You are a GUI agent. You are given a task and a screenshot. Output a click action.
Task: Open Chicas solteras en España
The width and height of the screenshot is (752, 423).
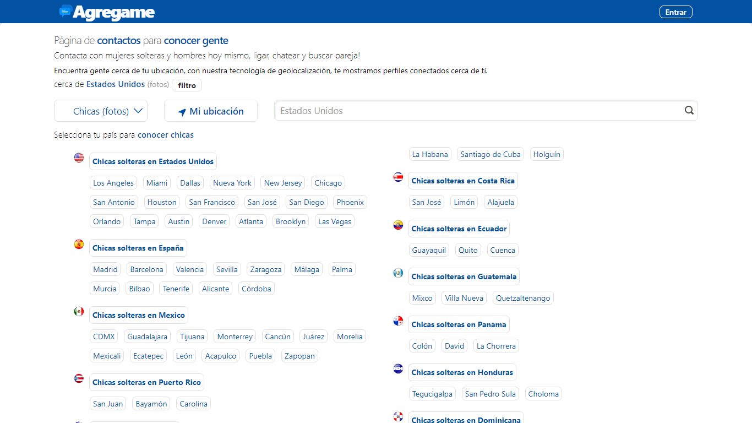coord(138,248)
